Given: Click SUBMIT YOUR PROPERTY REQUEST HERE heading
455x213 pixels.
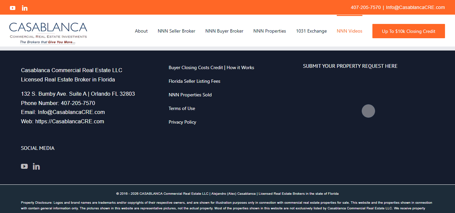Looking at the screenshot, I should 350,66.
